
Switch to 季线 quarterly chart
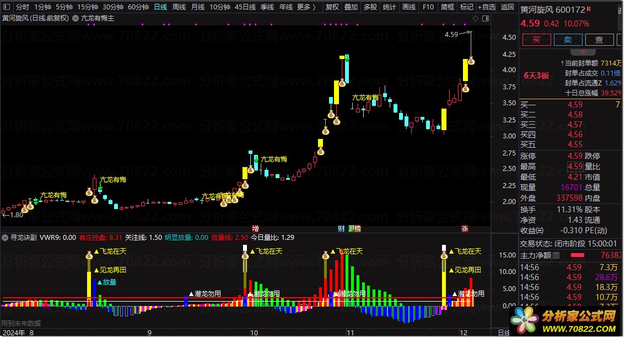tap(267, 7)
